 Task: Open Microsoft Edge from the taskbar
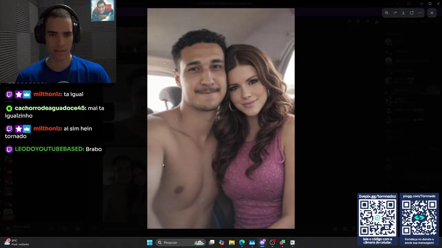[x=242, y=242]
